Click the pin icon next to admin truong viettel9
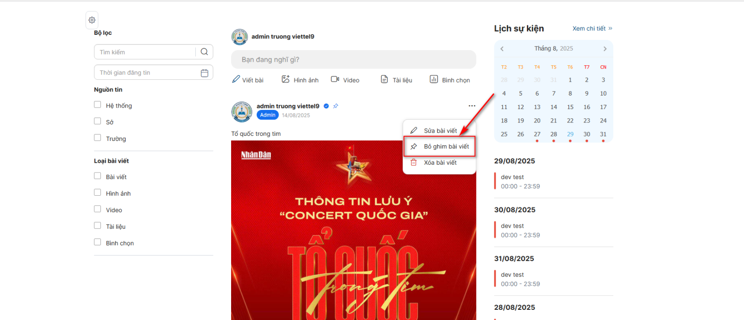The width and height of the screenshot is (744, 320). pos(336,106)
